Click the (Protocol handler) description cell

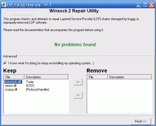pos(38,89)
